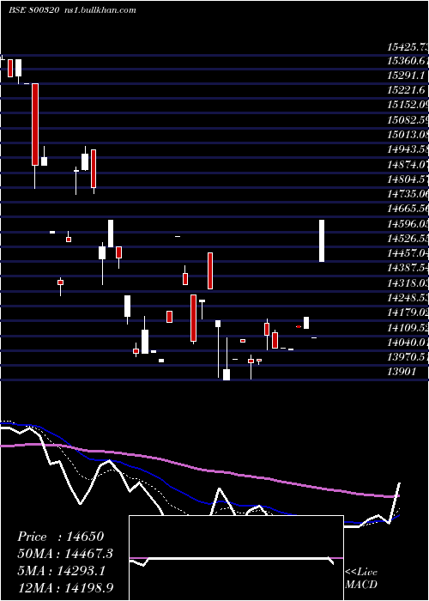The width and height of the screenshot is (429, 601).
Task: Click the 50MA : 14467.3 readout
Action: coord(65,554)
